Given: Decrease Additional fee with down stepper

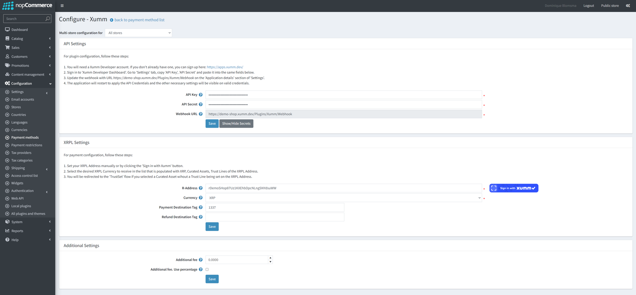Looking at the screenshot, I should [x=270, y=262].
